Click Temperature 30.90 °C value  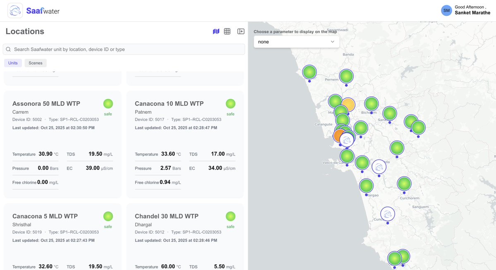click(x=48, y=154)
